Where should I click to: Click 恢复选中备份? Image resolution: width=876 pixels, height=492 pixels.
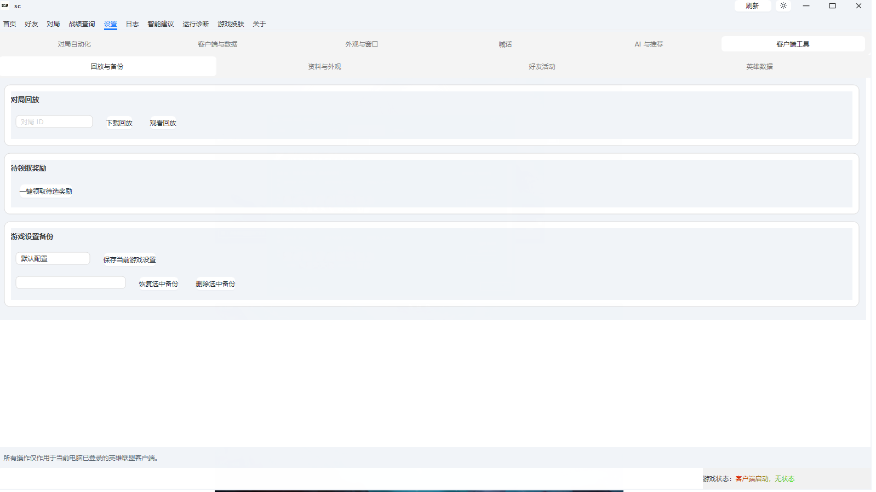pyautogui.click(x=158, y=284)
